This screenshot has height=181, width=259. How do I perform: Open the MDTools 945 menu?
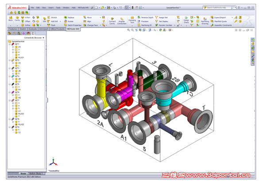point(83,8)
